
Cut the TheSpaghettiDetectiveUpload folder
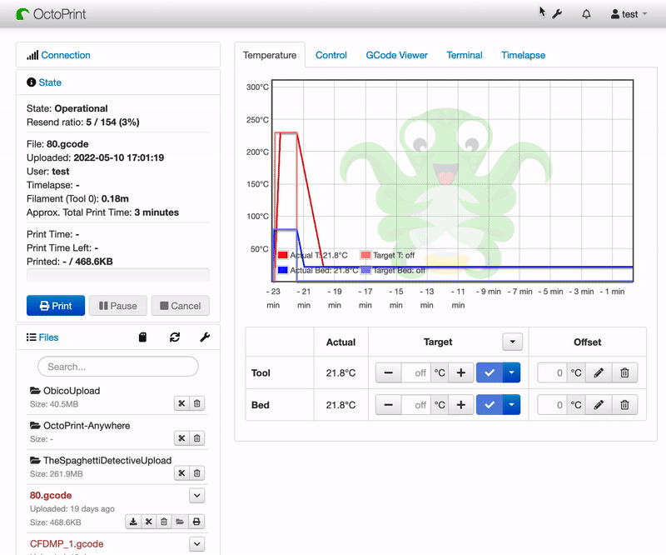click(x=181, y=473)
